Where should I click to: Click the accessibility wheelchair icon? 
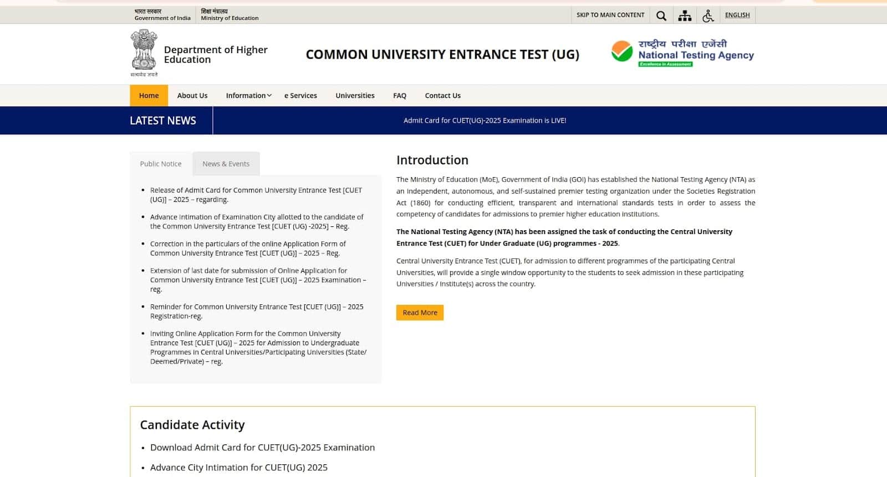[x=708, y=15]
